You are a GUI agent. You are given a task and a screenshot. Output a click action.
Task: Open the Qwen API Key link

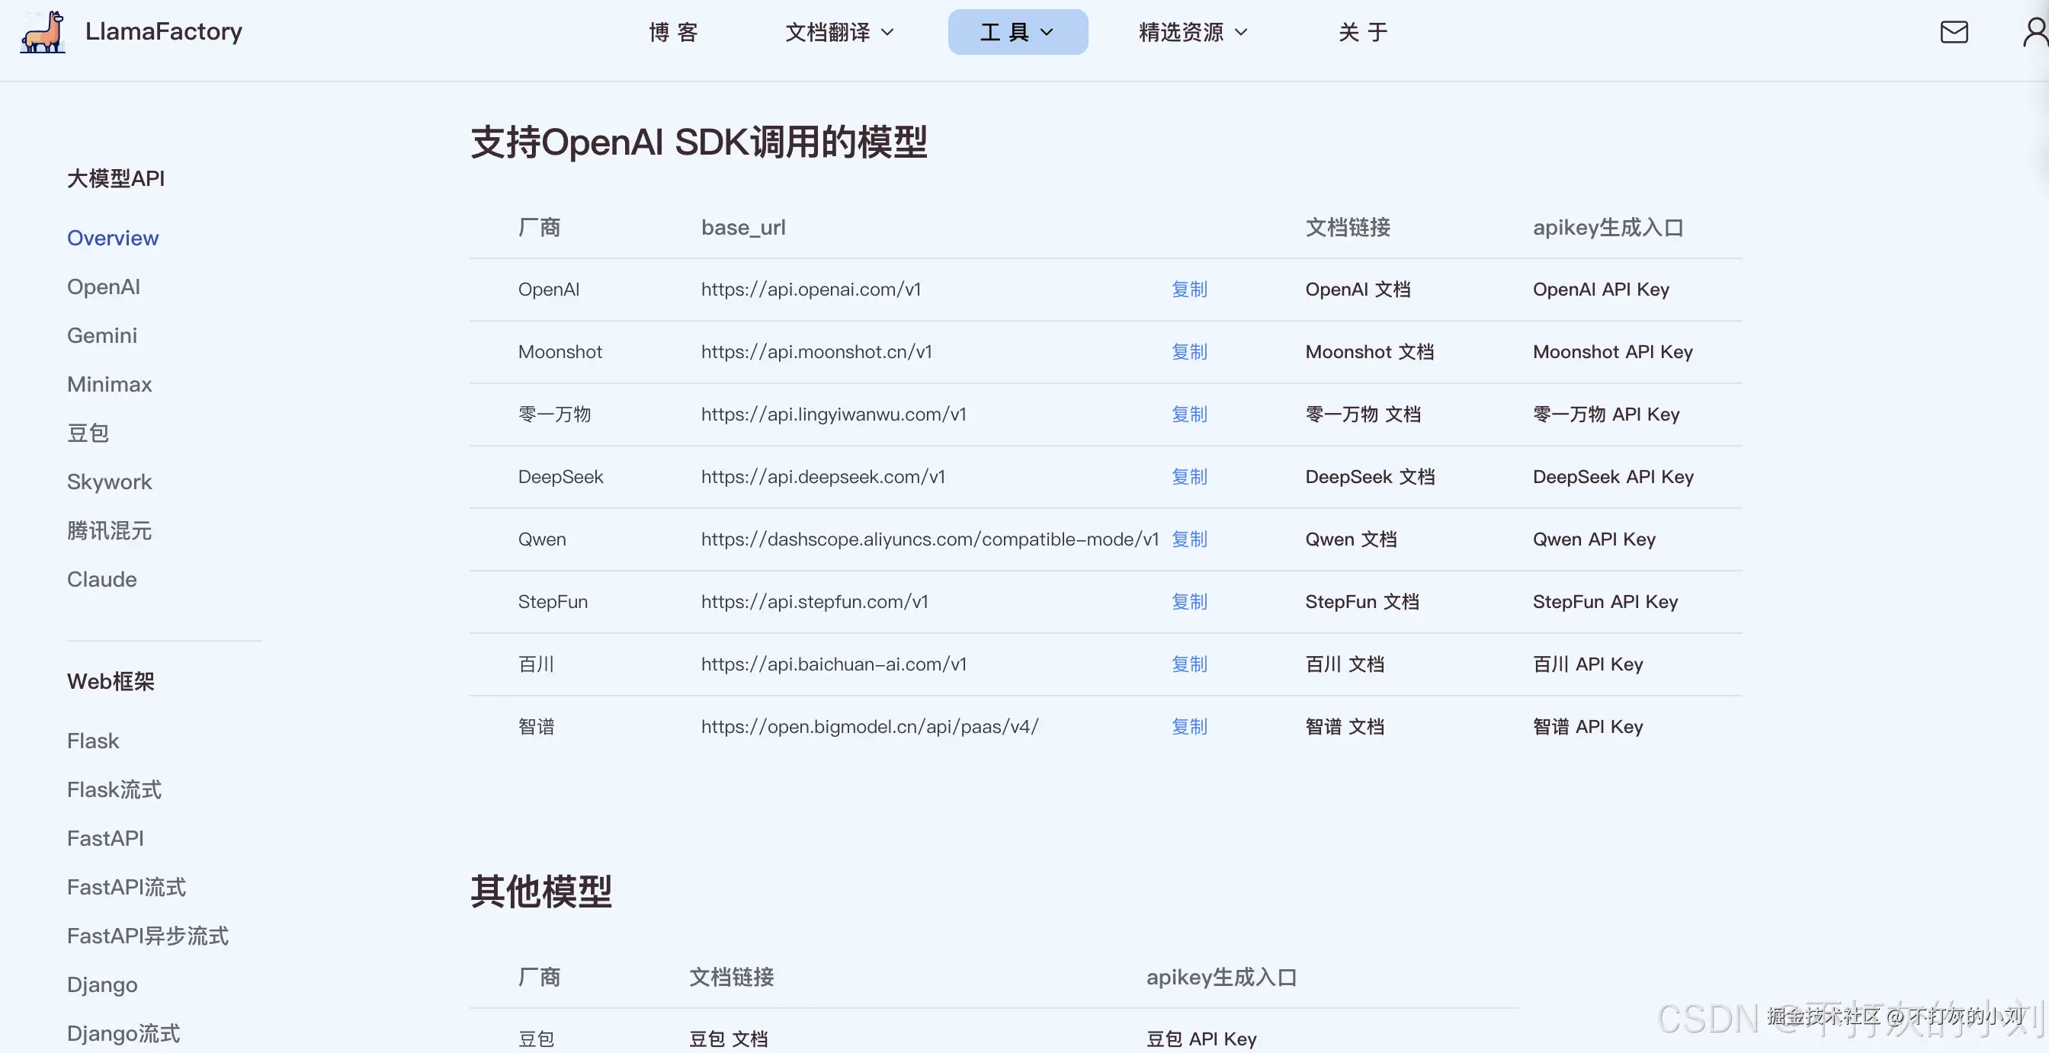(1594, 539)
